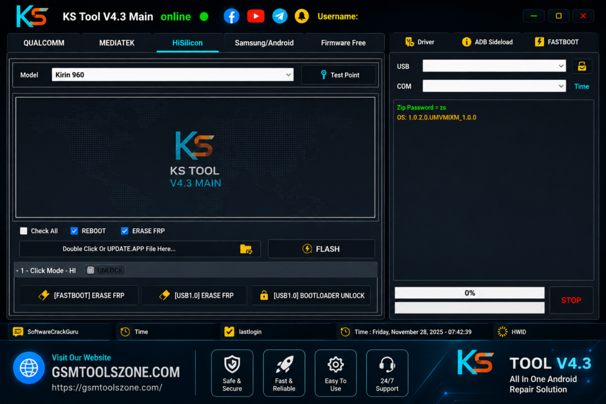This screenshot has height=404, width=606.
Task: Click the lastlogin checkmark icon
Action: coord(229,332)
